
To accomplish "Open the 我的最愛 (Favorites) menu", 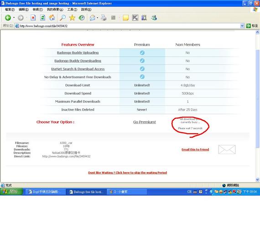I will coord(55,10).
